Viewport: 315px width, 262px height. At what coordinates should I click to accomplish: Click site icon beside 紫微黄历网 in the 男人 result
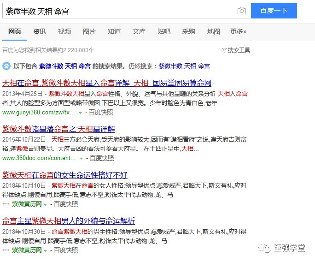pyautogui.click(x=6, y=250)
